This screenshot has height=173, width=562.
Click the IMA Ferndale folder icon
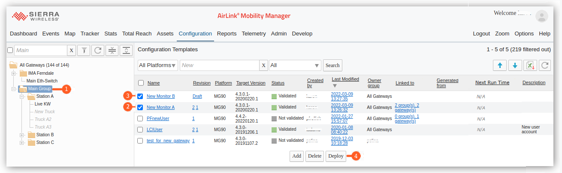coord(23,73)
